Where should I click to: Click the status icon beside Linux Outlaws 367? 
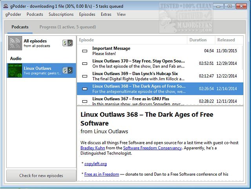(85, 101)
